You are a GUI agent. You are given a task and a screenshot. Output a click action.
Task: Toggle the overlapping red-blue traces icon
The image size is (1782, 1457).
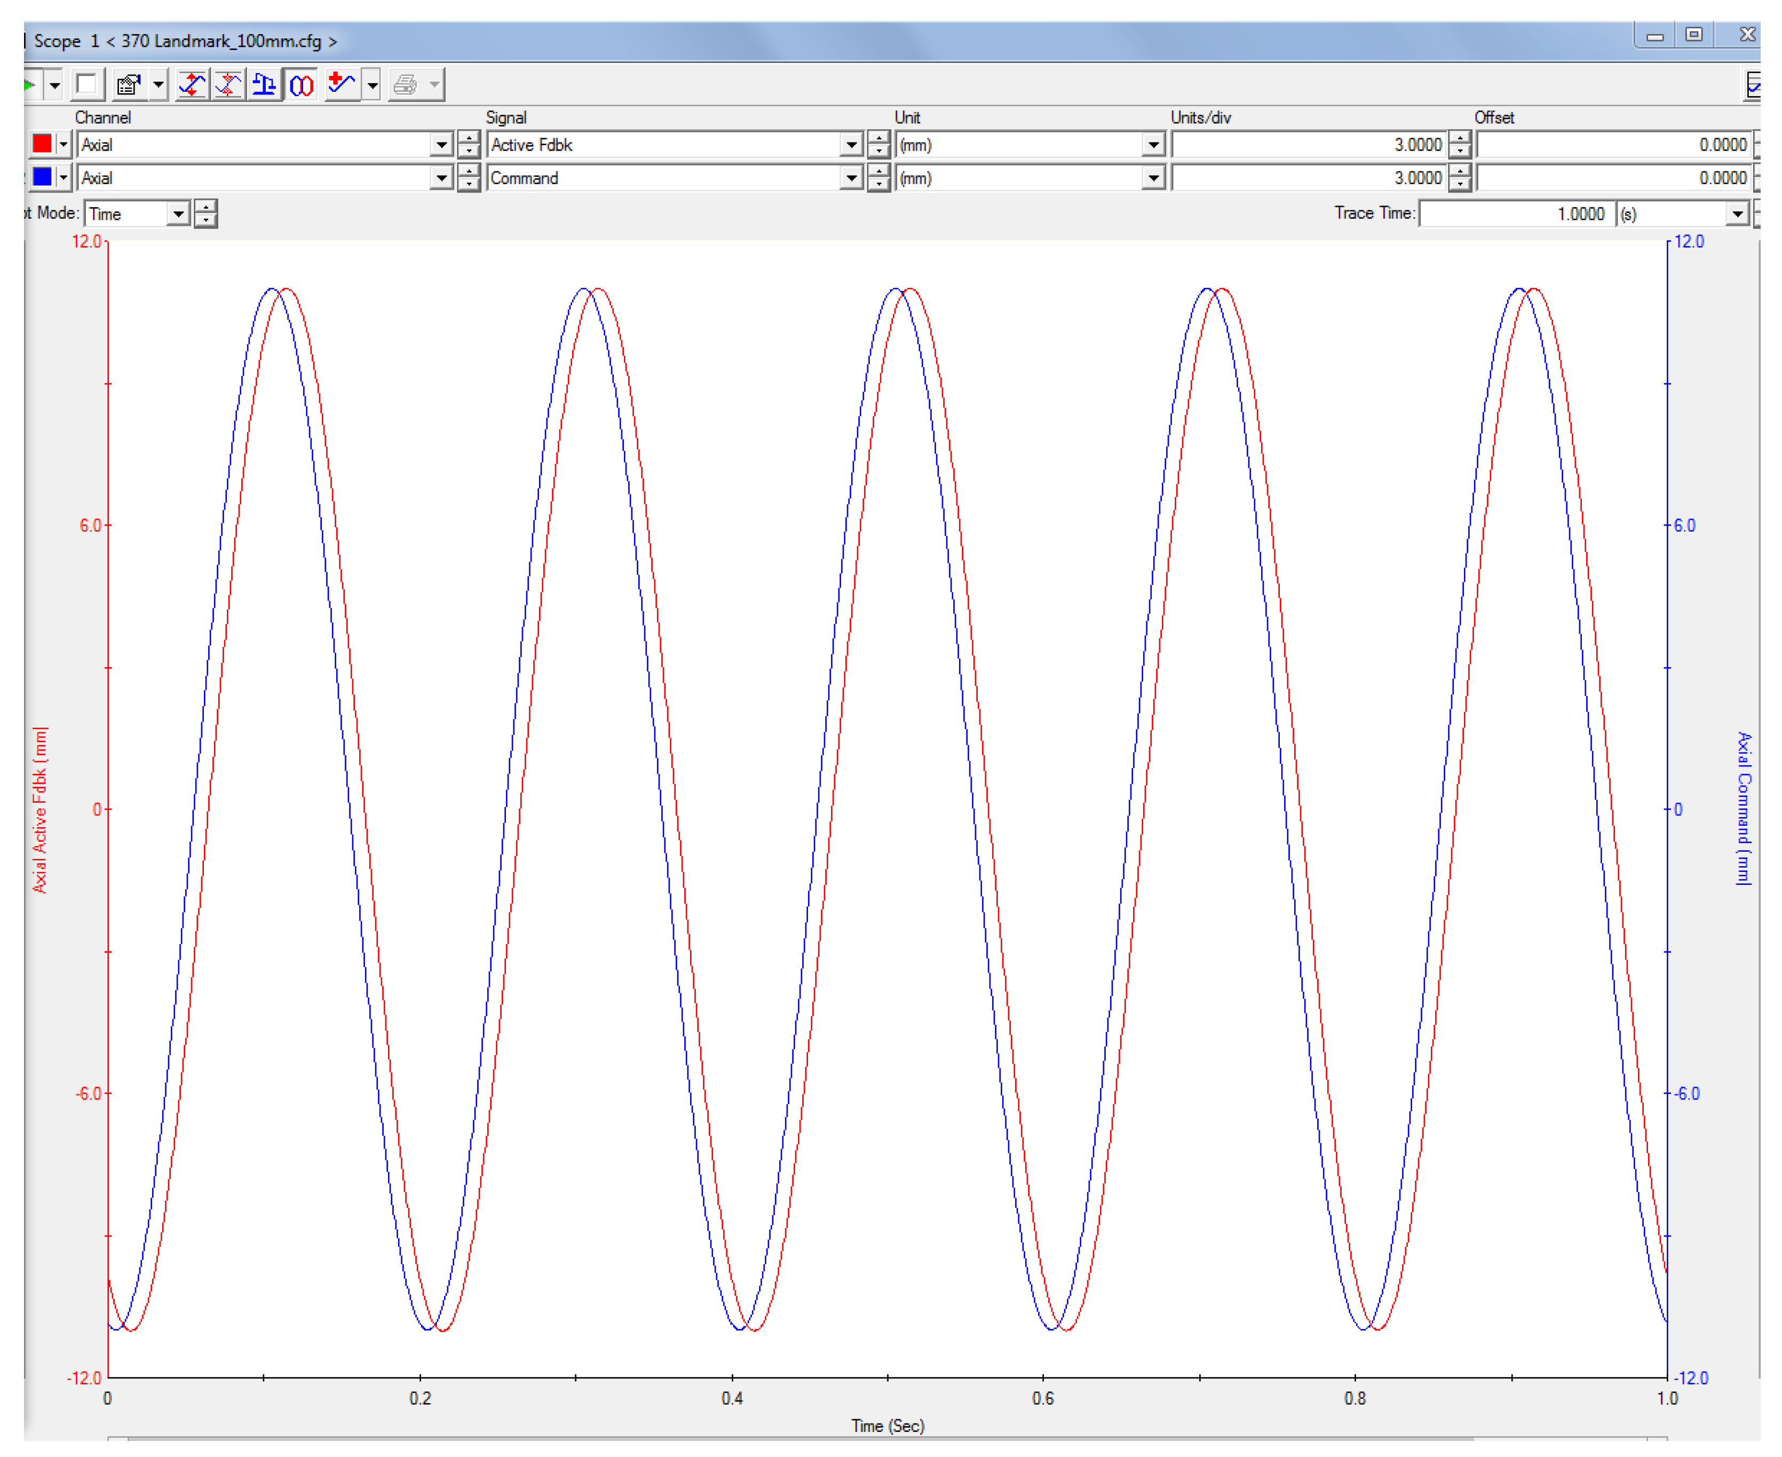[302, 85]
